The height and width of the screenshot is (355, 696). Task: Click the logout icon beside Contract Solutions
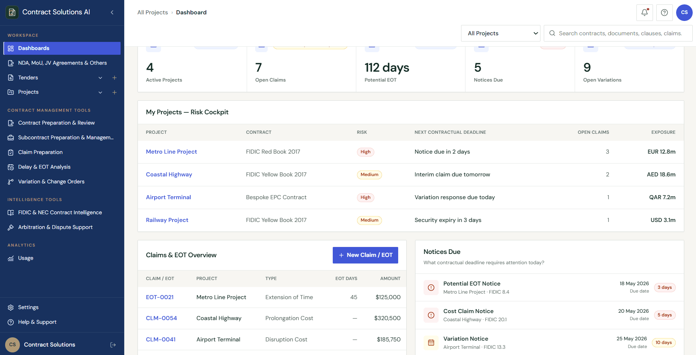(113, 345)
